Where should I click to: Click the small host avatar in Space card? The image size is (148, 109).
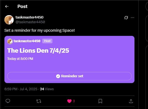coord(10,41)
